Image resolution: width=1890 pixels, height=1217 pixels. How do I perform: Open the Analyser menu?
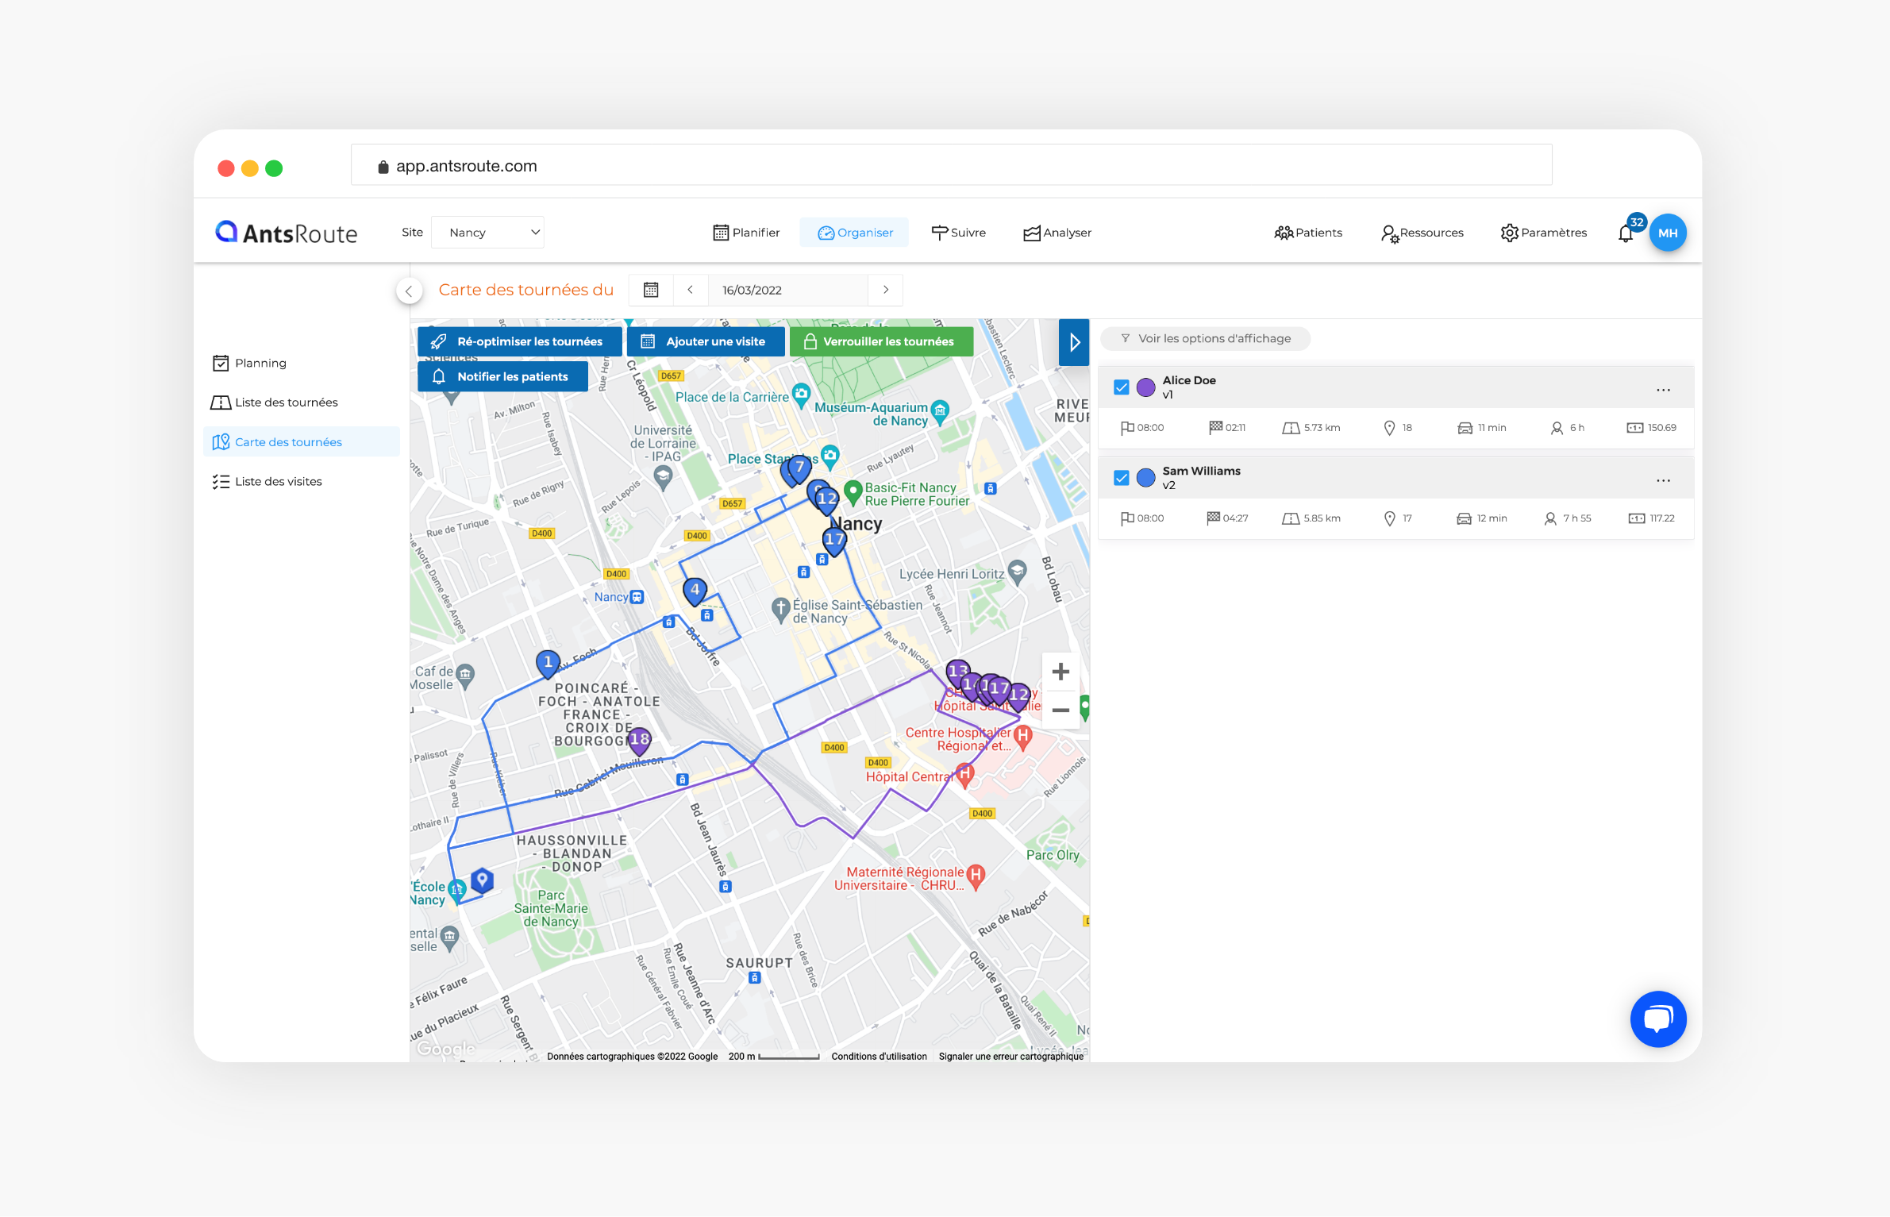tap(1057, 233)
